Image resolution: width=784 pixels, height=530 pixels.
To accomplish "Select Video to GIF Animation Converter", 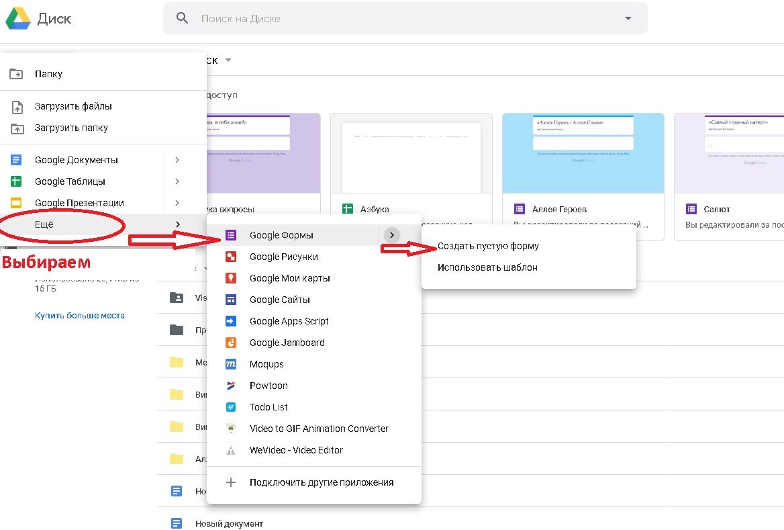I will pos(314,429).
